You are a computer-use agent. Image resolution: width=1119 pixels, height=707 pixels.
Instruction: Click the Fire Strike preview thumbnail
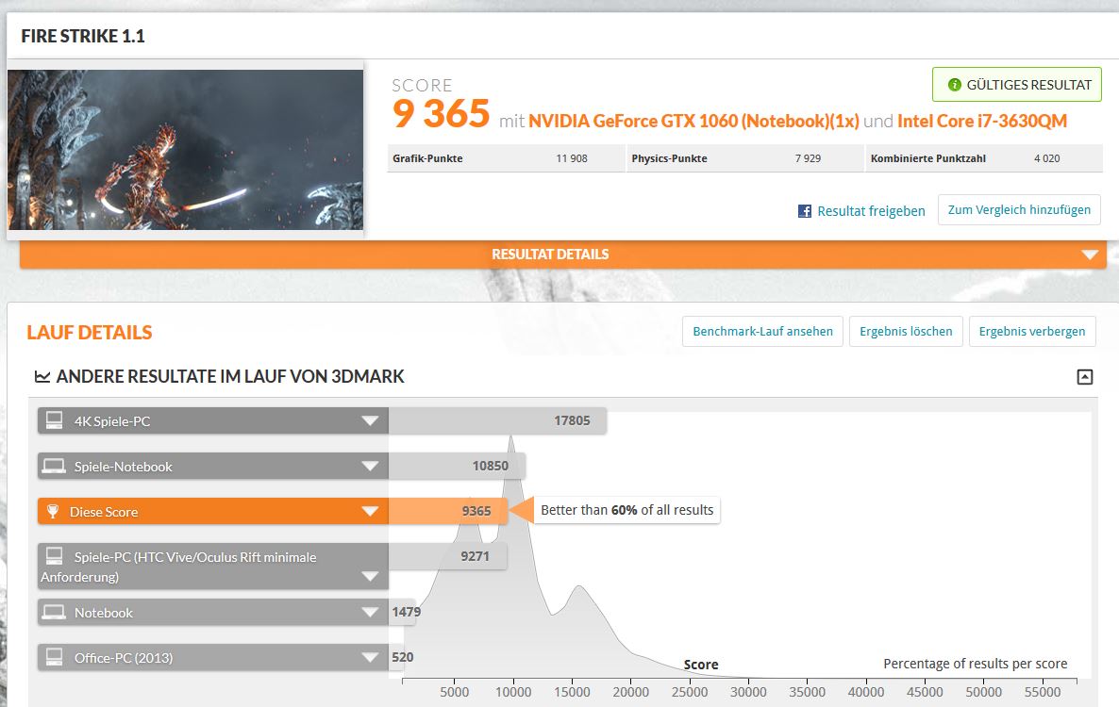tap(185, 149)
